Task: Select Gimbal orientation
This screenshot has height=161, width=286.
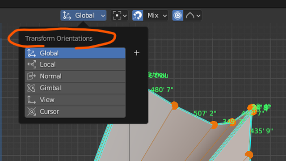Action: tap(75, 88)
